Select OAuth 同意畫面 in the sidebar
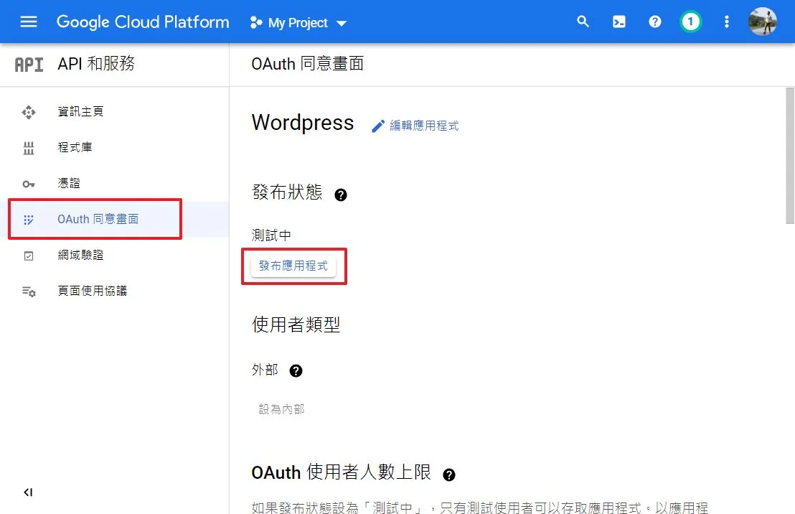The height and width of the screenshot is (514, 795). click(115, 219)
